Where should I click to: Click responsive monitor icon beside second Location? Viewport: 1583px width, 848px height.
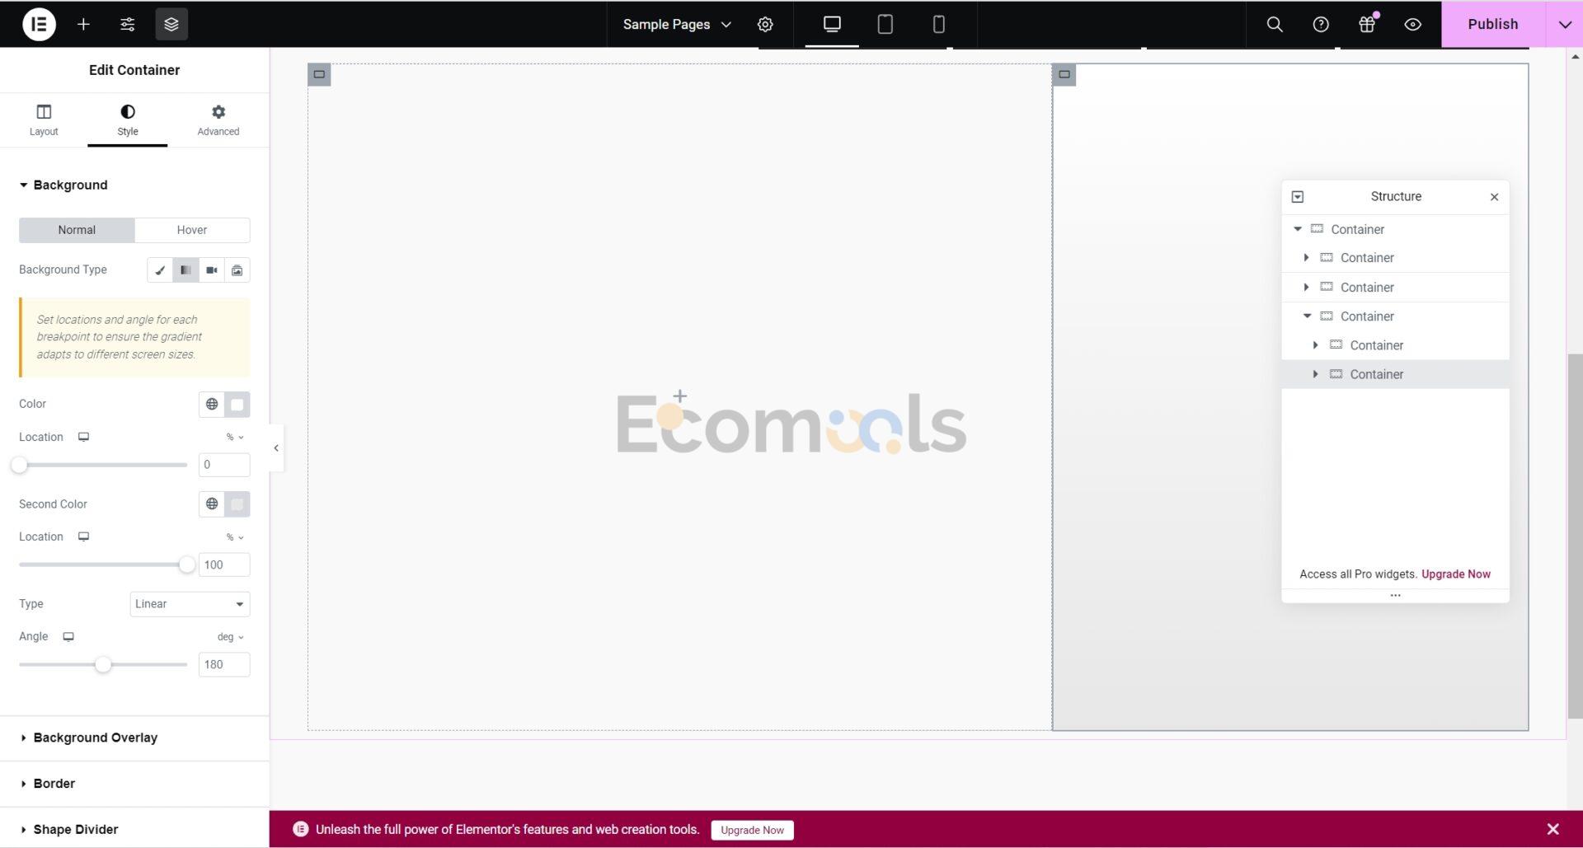(x=83, y=537)
